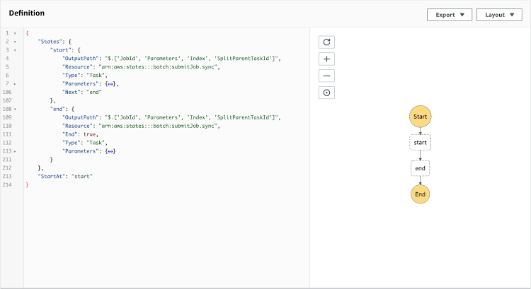Click the "start" key on line 3
531x289 pixels.
[x=61, y=50]
